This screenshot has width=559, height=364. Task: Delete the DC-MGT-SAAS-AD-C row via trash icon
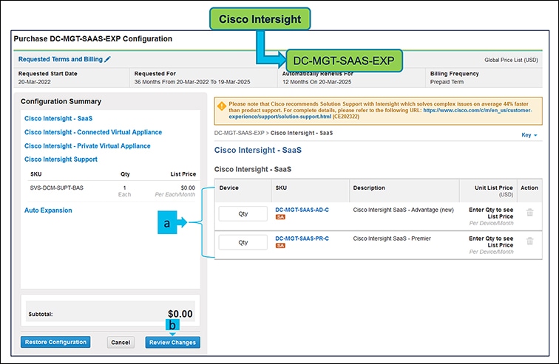tap(529, 213)
